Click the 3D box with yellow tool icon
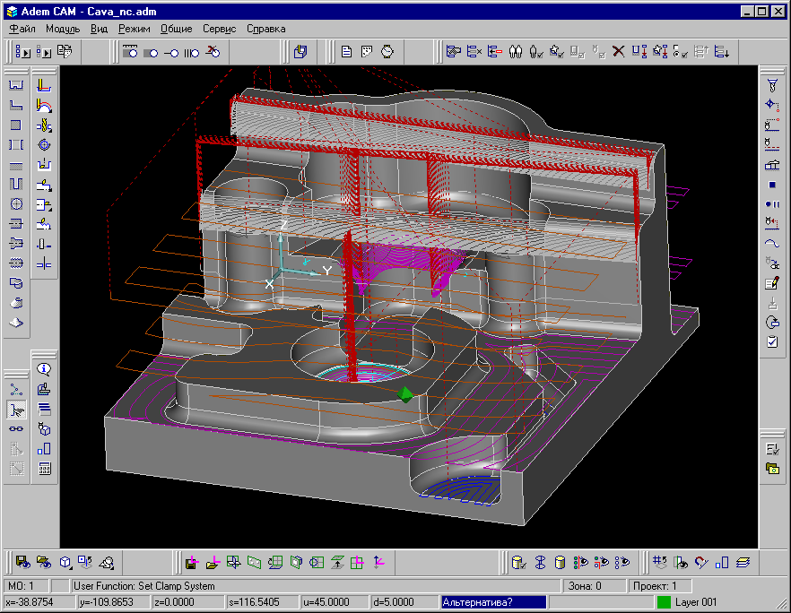This screenshot has width=791, height=613. coord(300,51)
